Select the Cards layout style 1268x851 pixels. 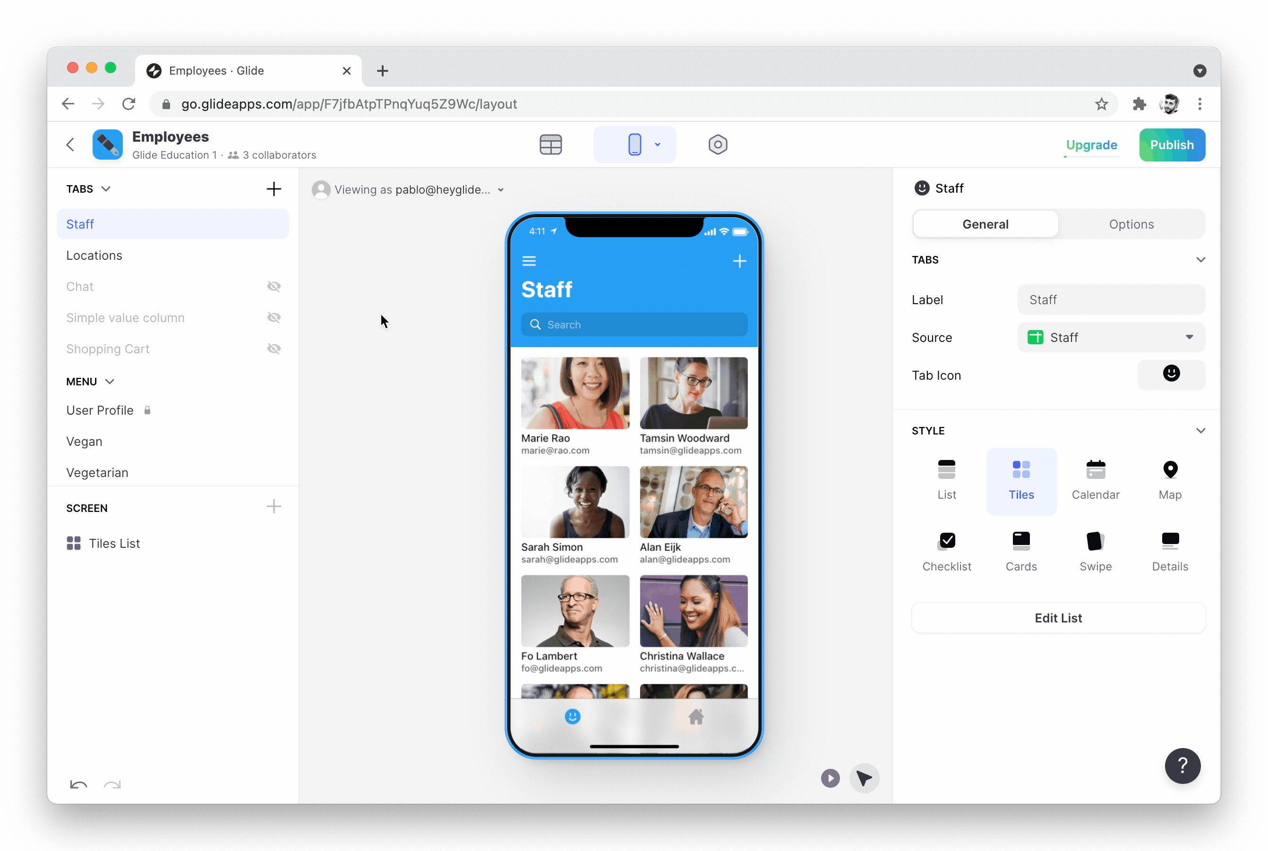(x=1021, y=550)
